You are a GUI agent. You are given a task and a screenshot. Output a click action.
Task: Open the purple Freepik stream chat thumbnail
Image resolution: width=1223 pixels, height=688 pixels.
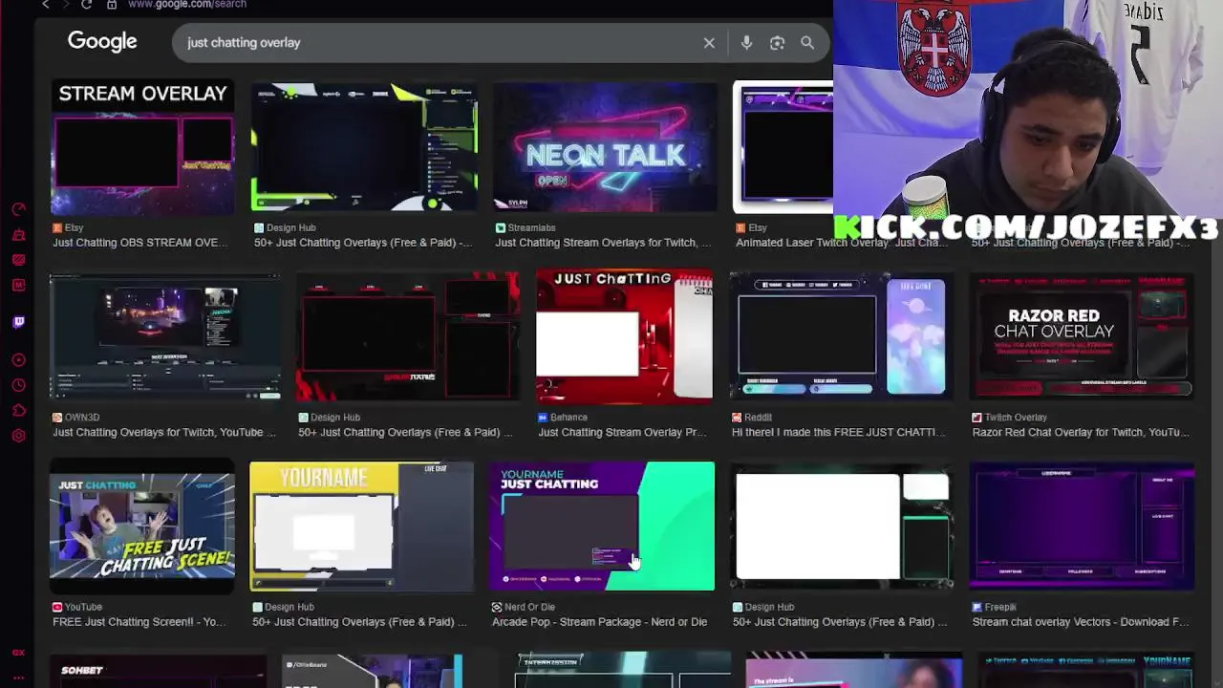coord(1083,527)
